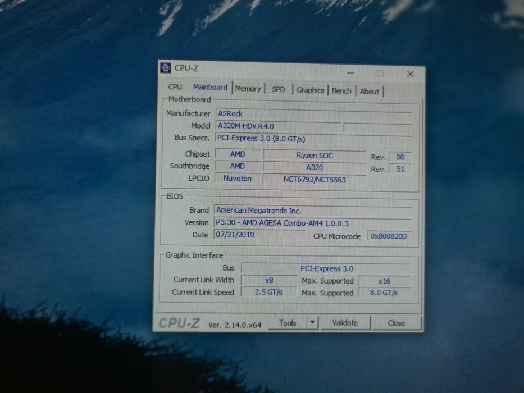
Task: Click the LPCIO label
Action: point(199,178)
